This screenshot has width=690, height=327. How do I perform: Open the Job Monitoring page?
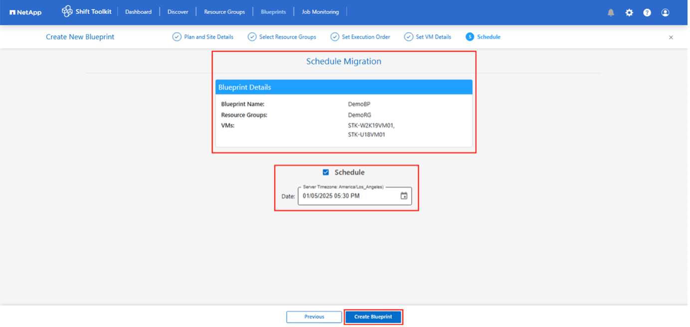click(x=320, y=12)
